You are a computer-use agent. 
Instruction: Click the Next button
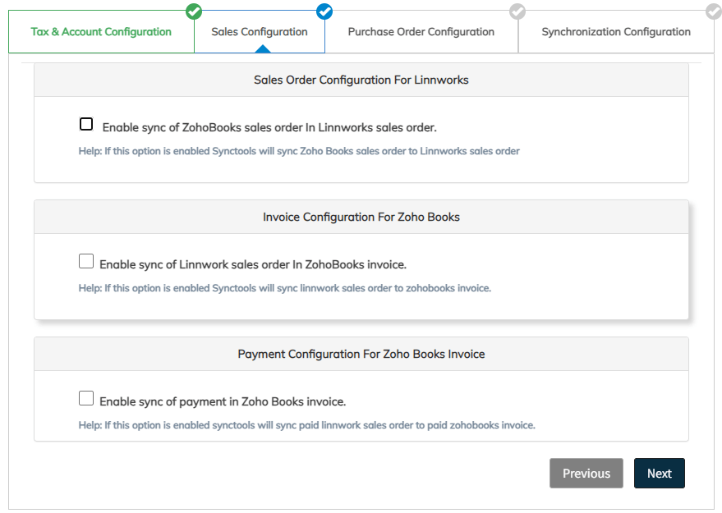point(659,474)
